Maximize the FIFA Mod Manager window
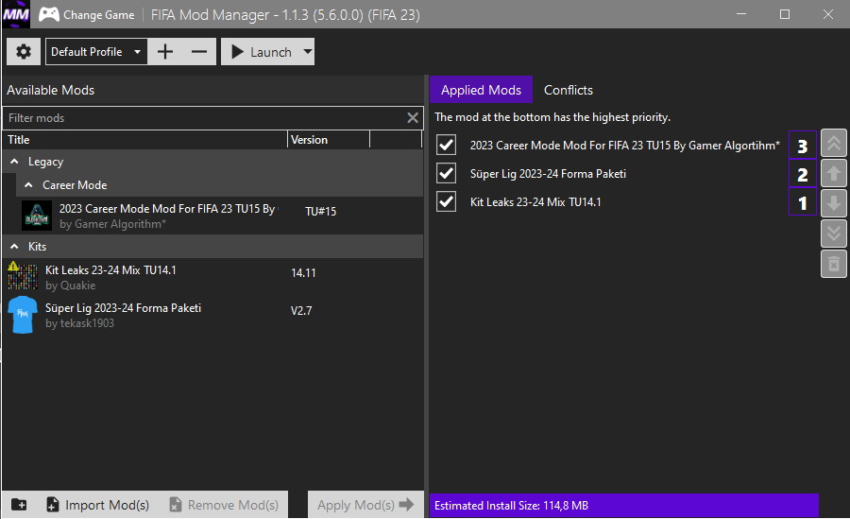The image size is (850, 519). [785, 14]
